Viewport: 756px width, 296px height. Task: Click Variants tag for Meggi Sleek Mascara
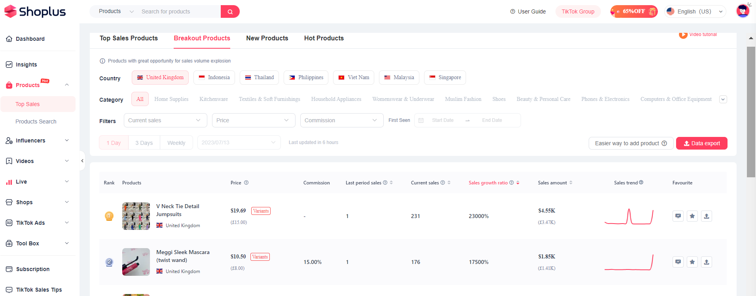coord(260,257)
